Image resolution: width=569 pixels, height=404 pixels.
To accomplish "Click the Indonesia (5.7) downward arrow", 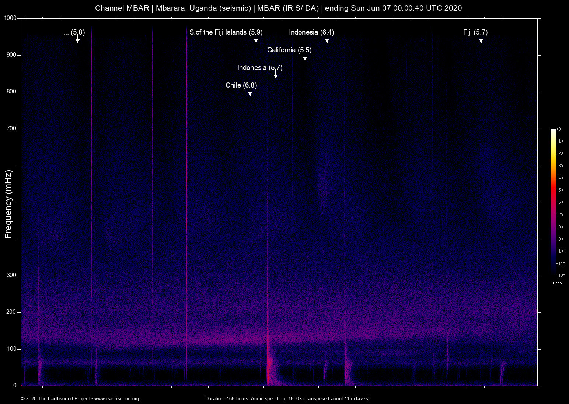I will pos(275,75).
